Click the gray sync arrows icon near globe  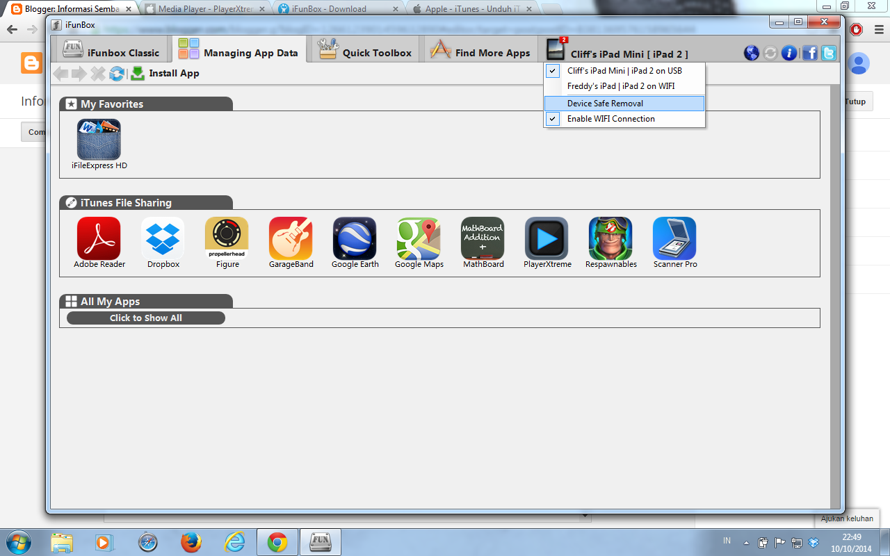(x=770, y=53)
